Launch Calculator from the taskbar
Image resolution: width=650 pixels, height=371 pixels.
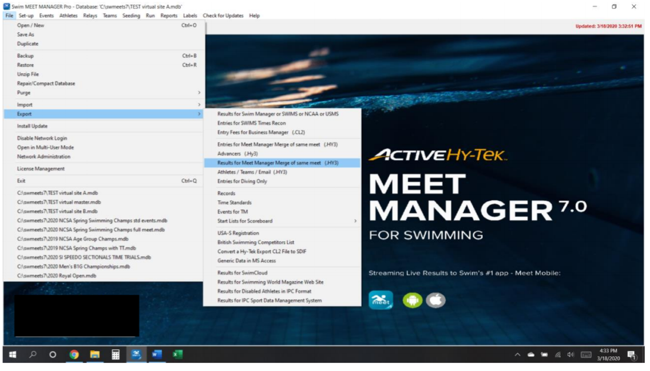(x=116, y=355)
